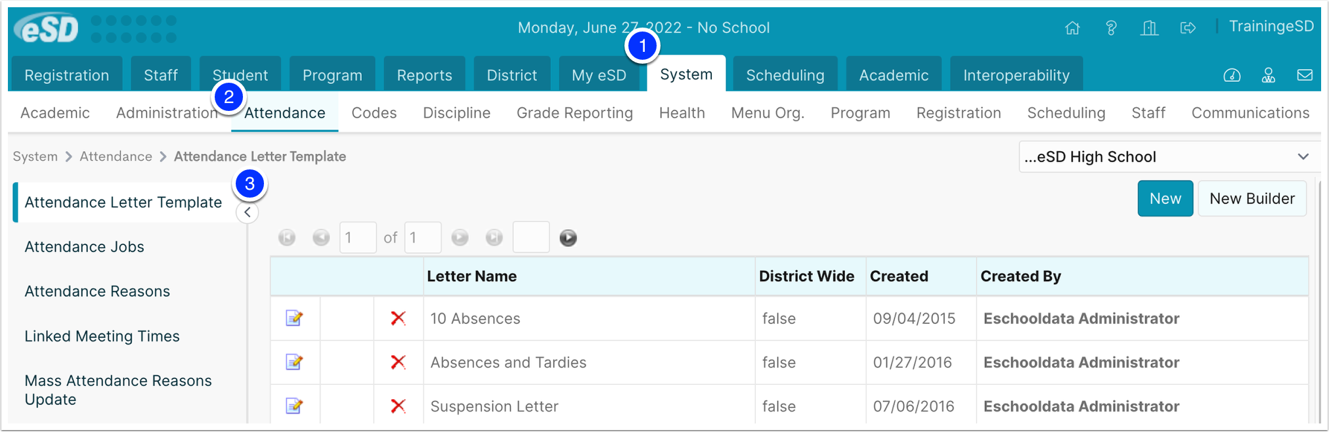The height and width of the screenshot is (432, 1329).
Task: Click the Attendance breadcrumb link
Action: pyautogui.click(x=116, y=156)
